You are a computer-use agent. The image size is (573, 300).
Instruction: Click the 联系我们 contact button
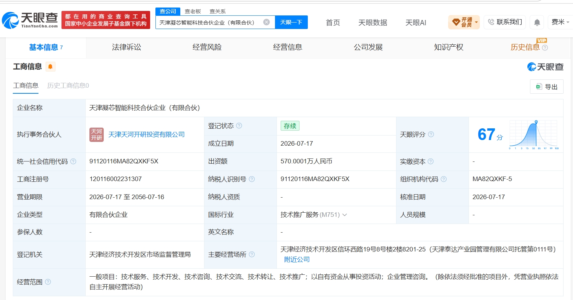pos(505,22)
